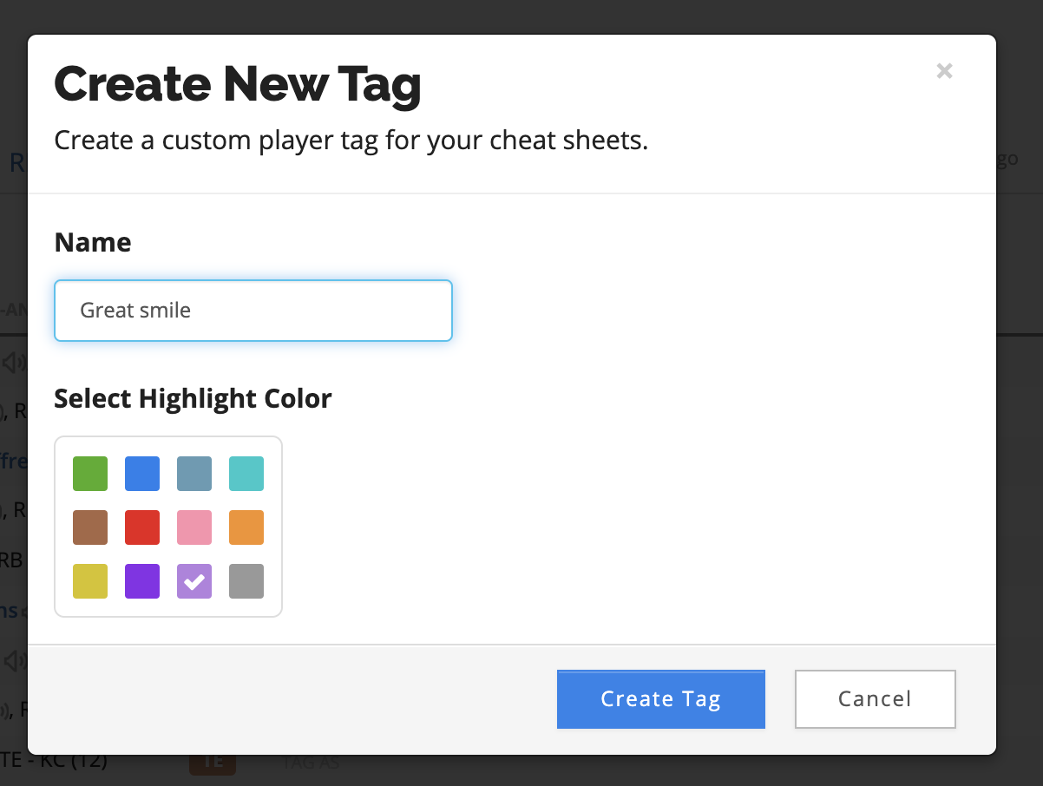Choose the blue highlight color
1043x786 pixels.
(x=142, y=474)
